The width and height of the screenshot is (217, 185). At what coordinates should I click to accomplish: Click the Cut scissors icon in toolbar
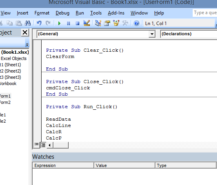point(1,23)
